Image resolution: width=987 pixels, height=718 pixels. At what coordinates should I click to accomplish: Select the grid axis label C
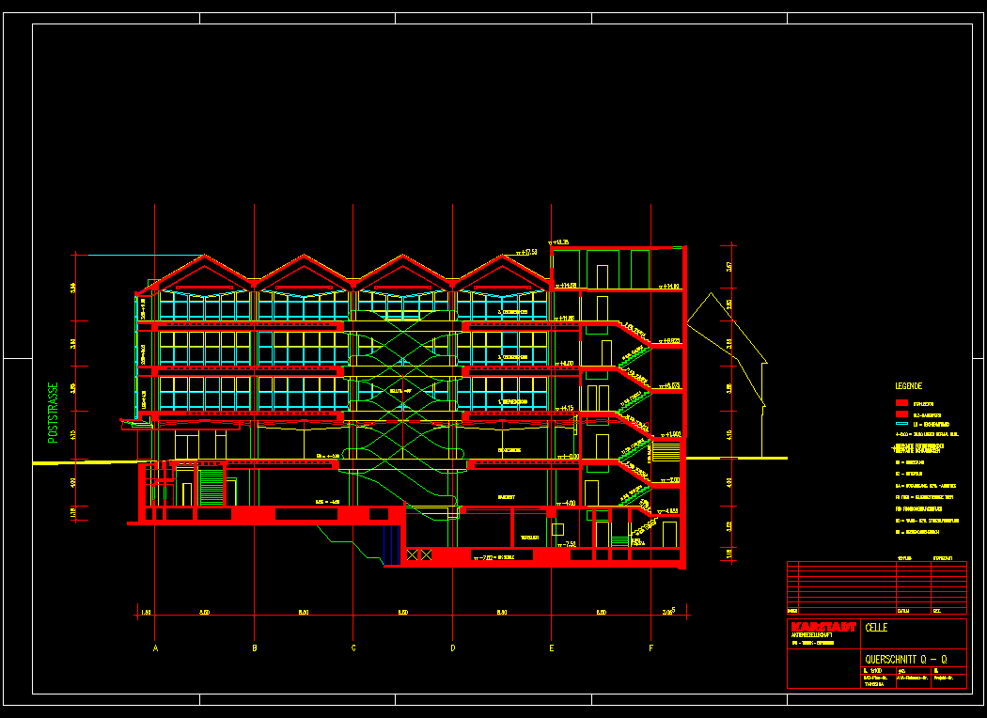tap(353, 648)
